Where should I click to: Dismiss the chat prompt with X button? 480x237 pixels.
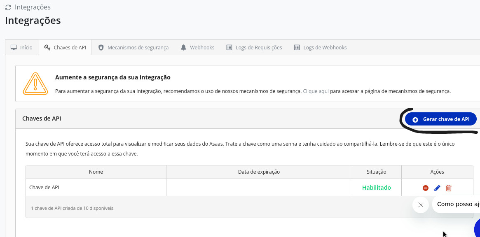(x=420, y=204)
